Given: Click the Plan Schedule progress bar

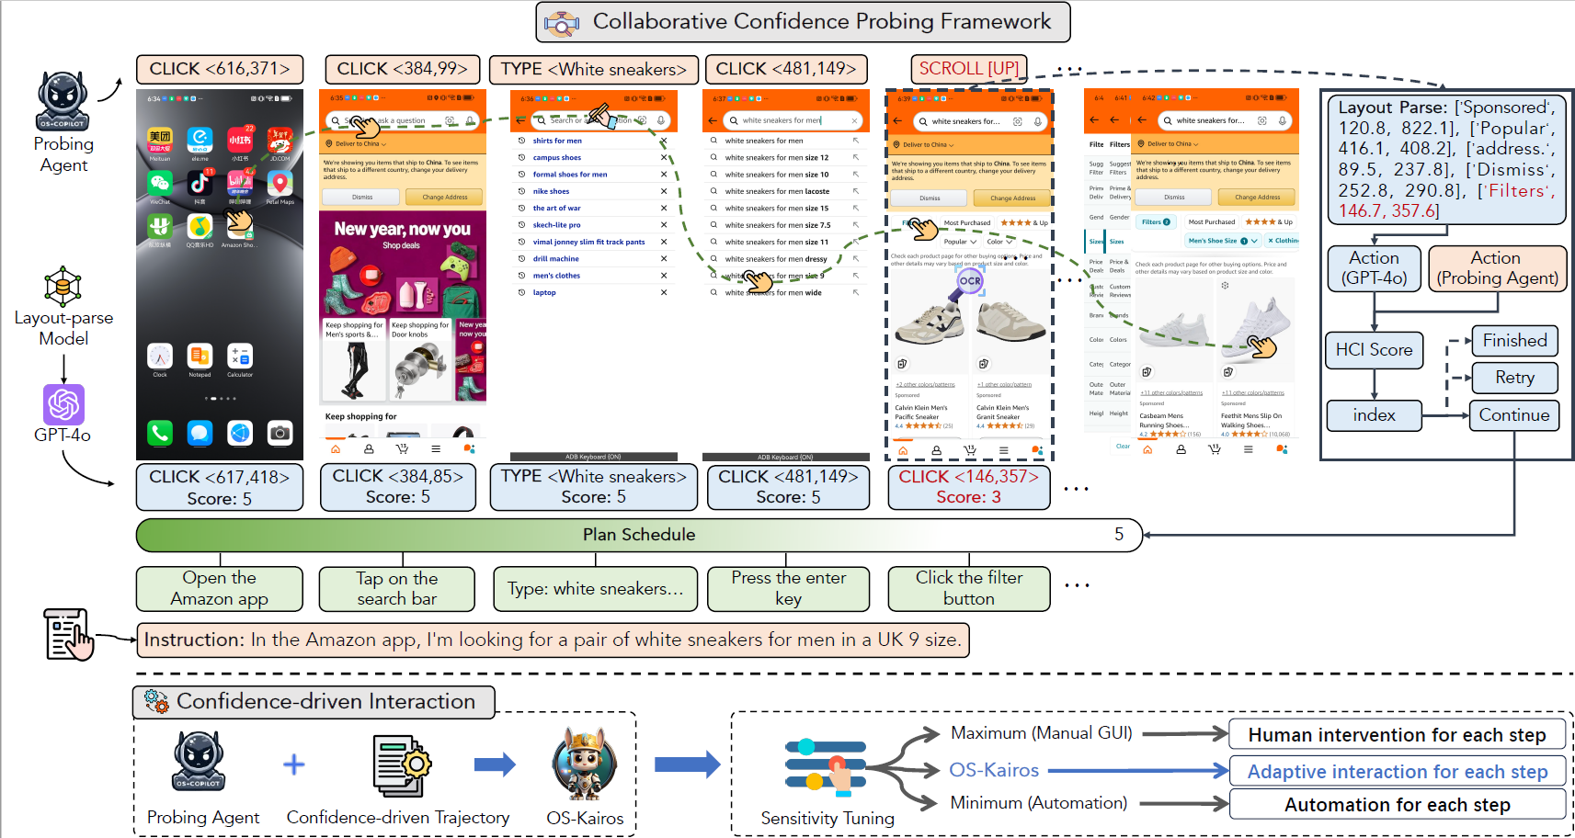Looking at the screenshot, I should point(639,535).
